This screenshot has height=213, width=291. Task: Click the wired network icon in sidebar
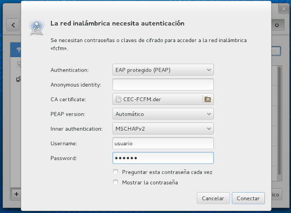[x=18, y=79]
